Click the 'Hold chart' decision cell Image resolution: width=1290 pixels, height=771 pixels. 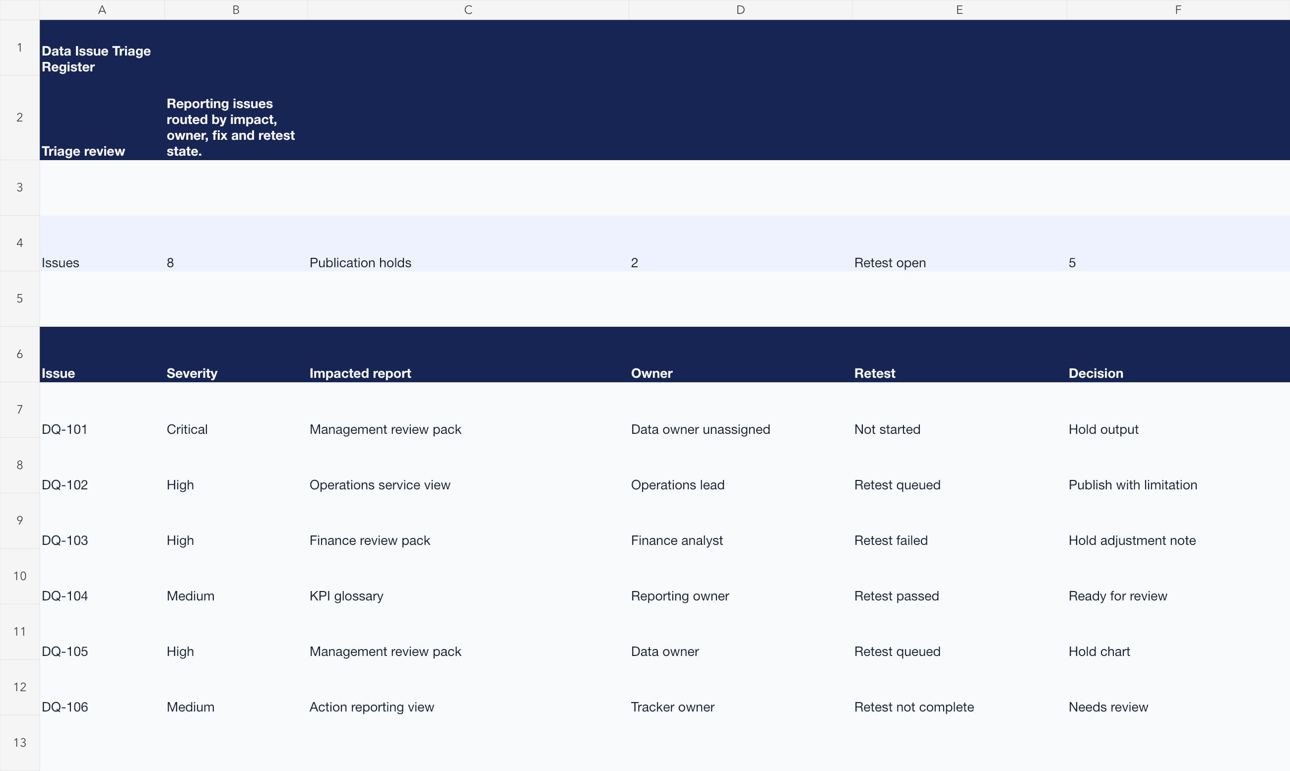tap(1178, 632)
